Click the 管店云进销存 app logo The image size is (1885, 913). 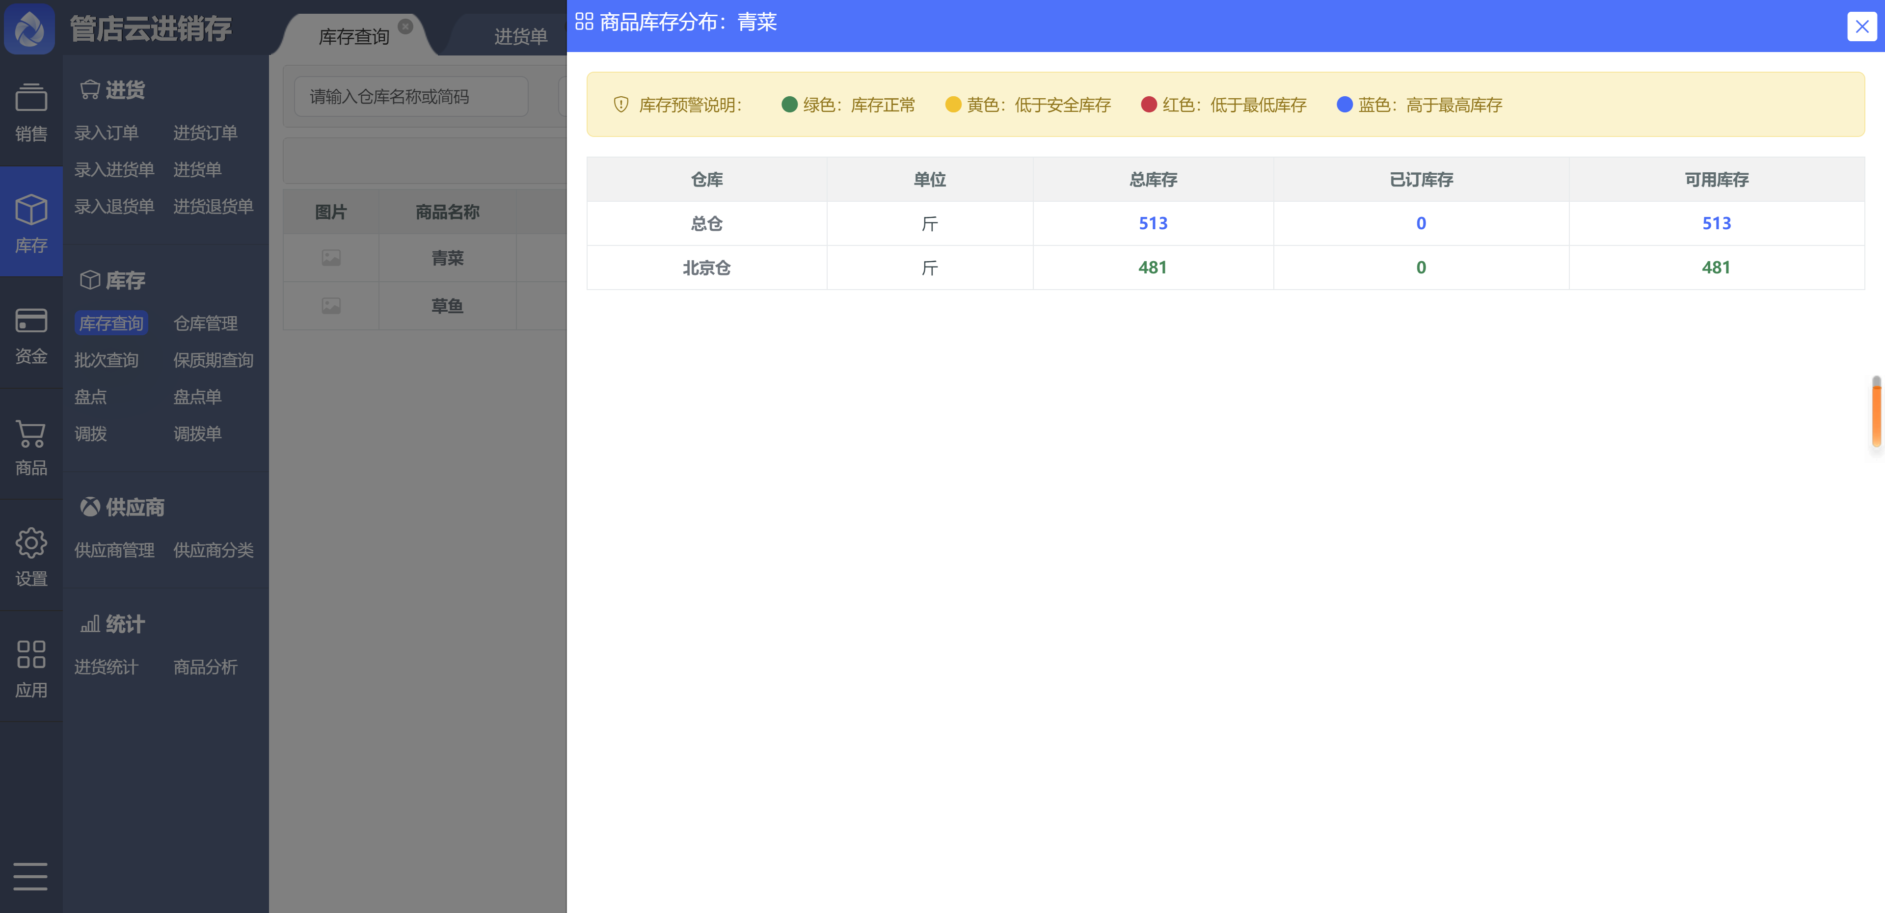pyautogui.click(x=29, y=28)
